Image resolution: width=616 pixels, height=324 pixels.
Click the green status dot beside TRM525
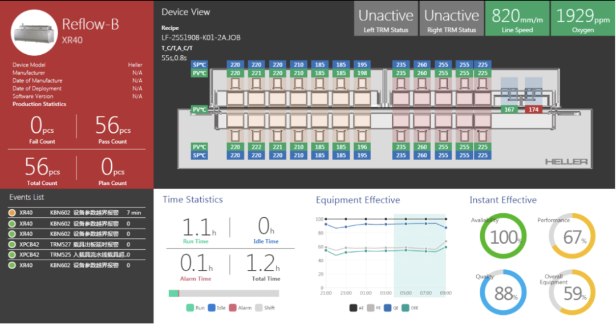(x=12, y=254)
